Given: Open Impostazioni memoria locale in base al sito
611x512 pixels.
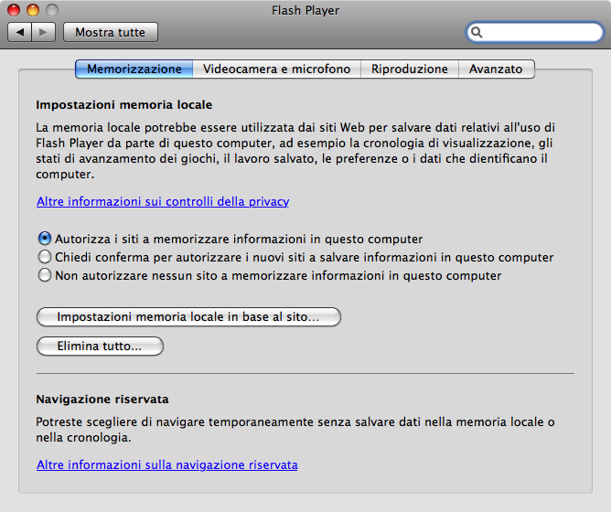Looking at the screenshot, I should tap(188, 316).
